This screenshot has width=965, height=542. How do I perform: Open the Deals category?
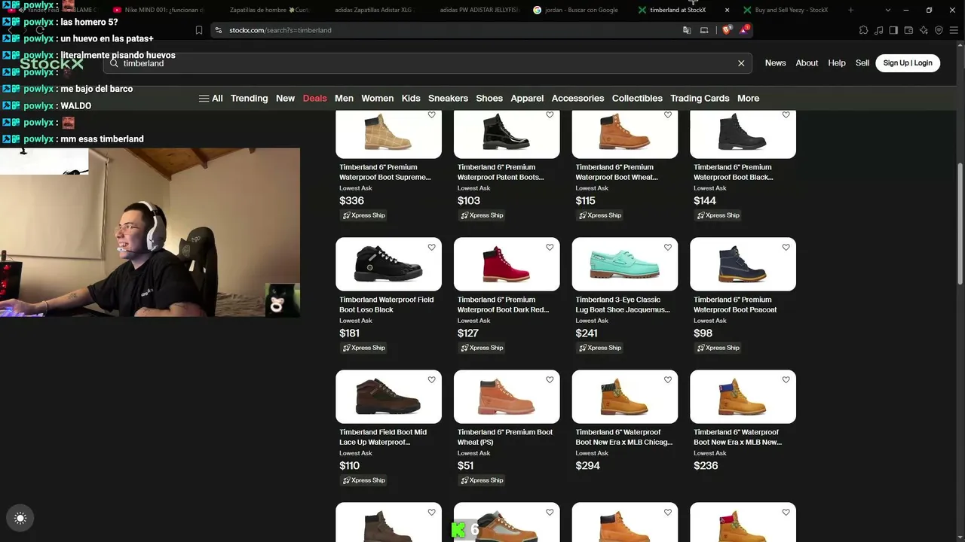314,99
